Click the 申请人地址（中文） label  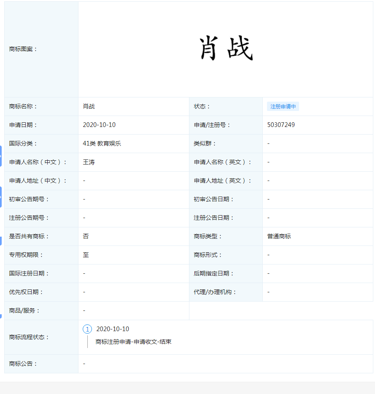click(x=38, y=181)
